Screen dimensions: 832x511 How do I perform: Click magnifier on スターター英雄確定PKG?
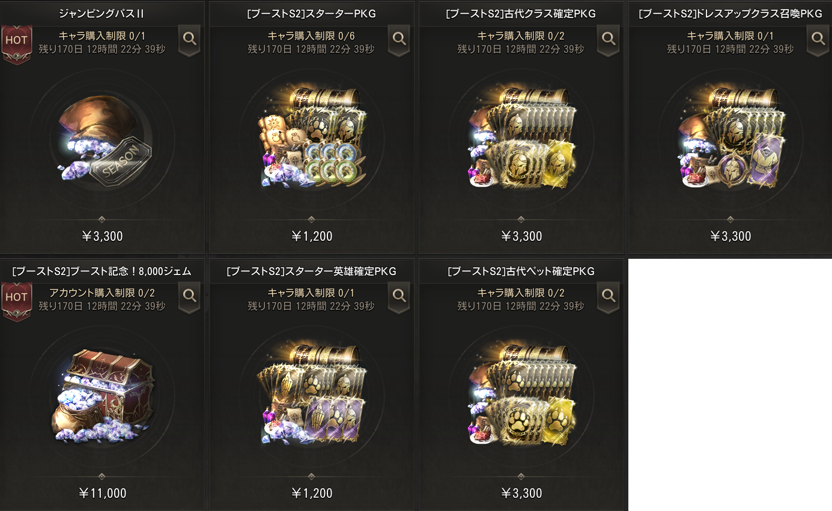[x=399, y=298]
